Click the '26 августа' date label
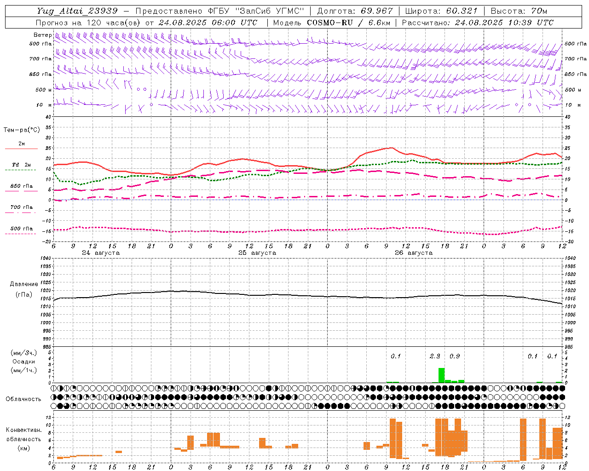The image size is (589, 471). click(x=414, y=253)
